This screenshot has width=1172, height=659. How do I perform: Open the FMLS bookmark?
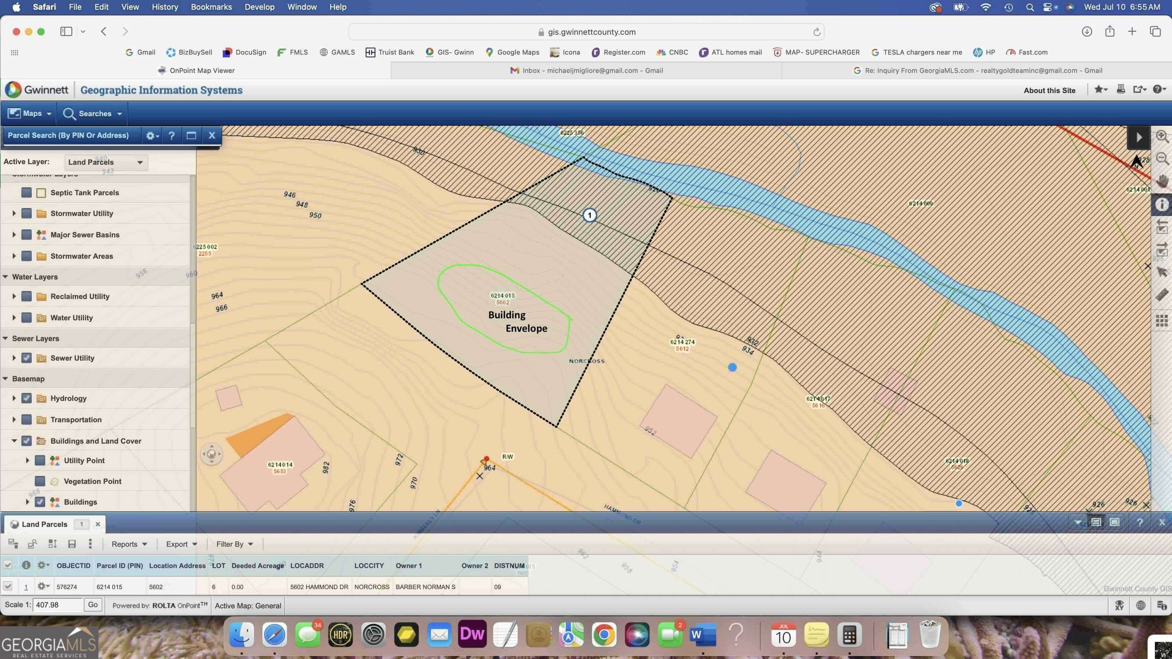point(293,52)
